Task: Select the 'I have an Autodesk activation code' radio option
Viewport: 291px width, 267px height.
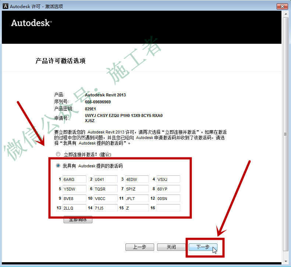Action: (58, 165)
